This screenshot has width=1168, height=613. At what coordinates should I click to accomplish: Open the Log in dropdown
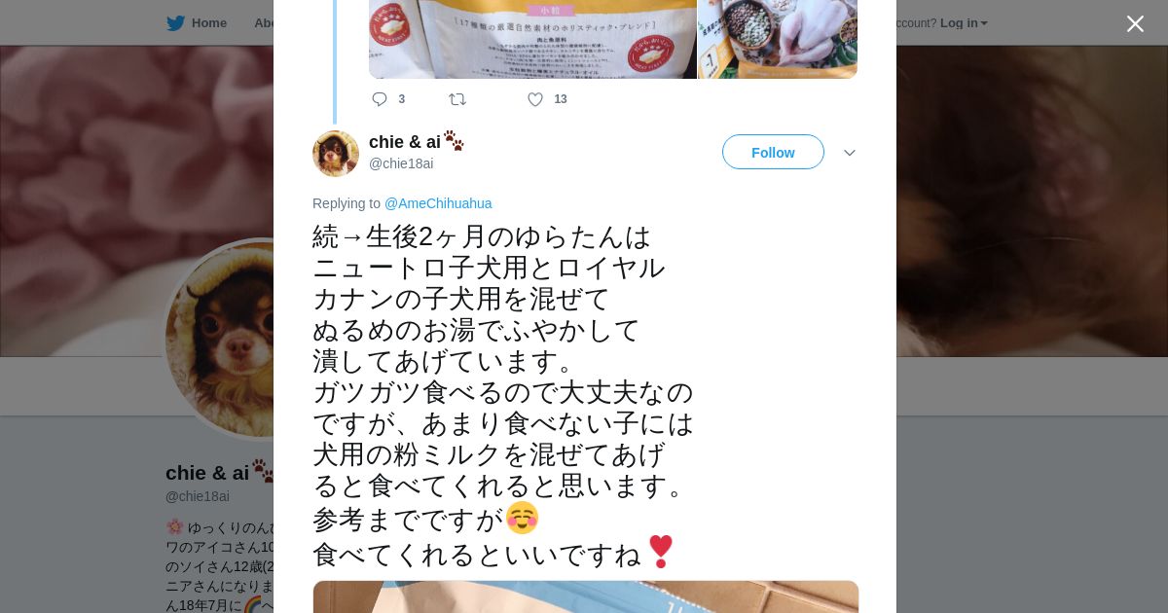[964, 23]
